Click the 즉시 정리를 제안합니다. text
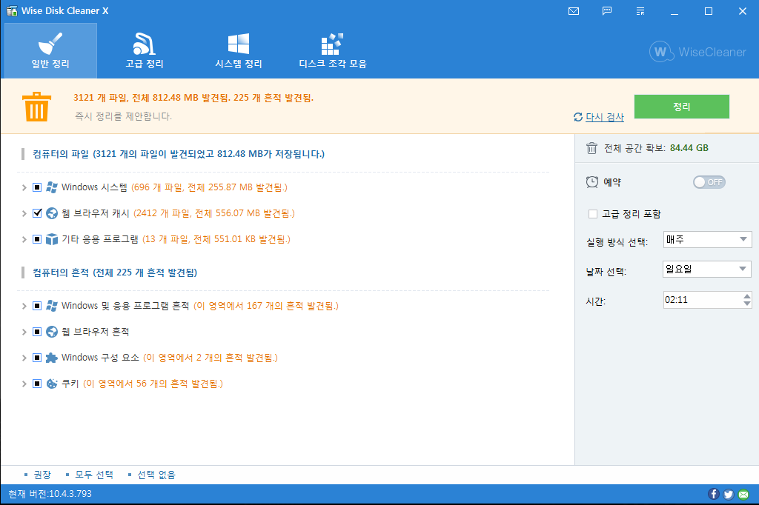 (123, 116)
